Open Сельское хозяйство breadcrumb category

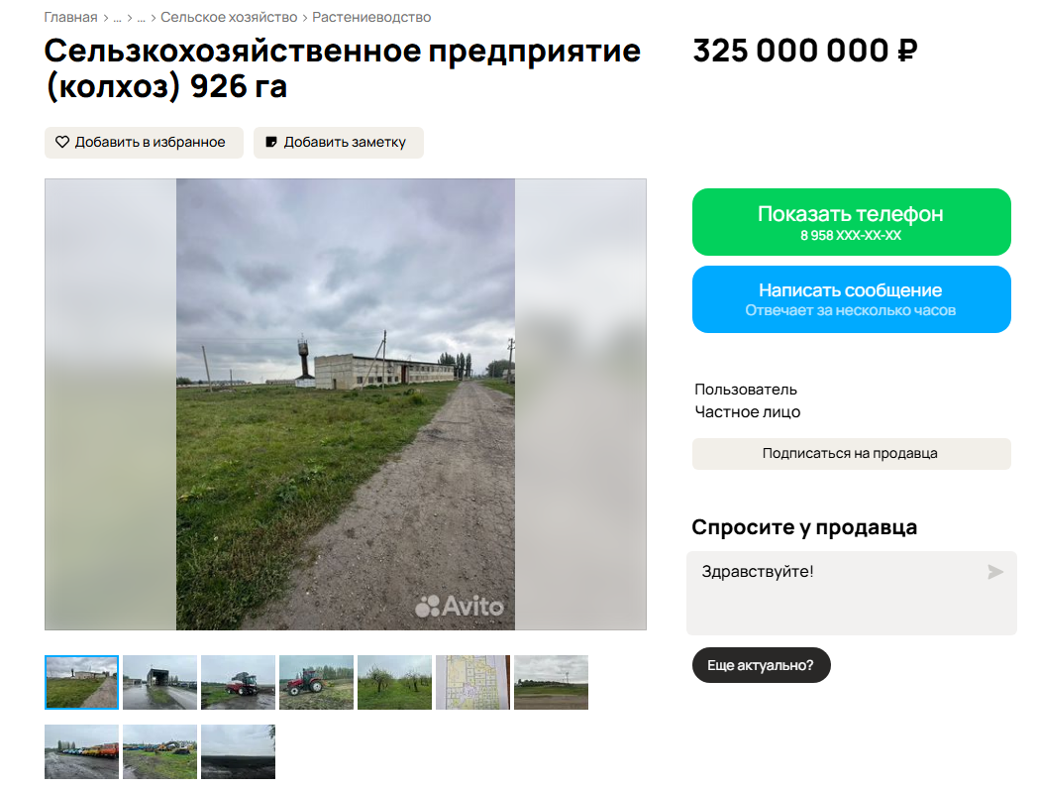coord(229,18)
